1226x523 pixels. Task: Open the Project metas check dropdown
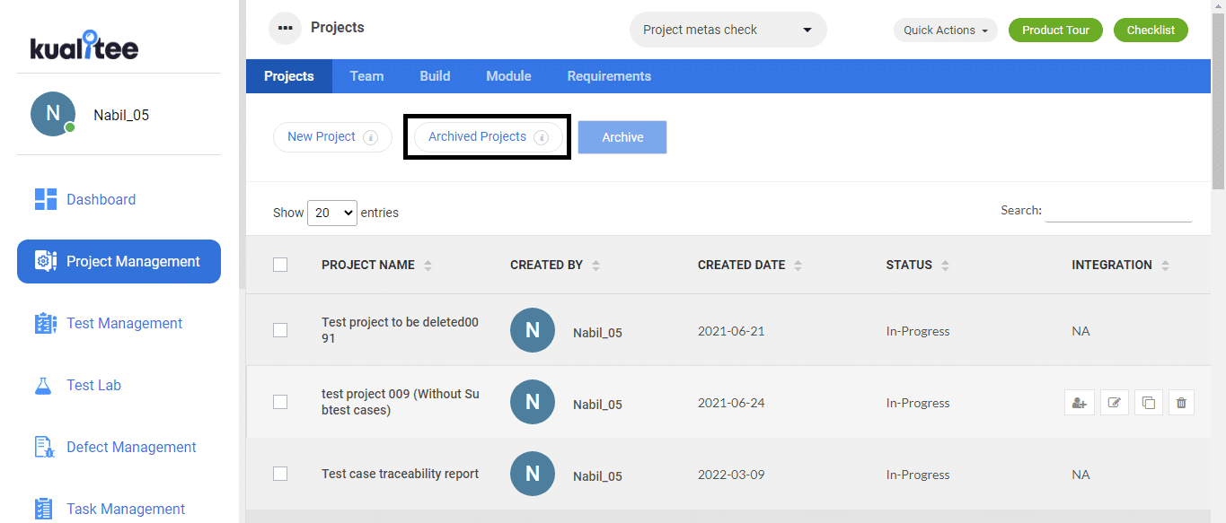coord(728,30)
